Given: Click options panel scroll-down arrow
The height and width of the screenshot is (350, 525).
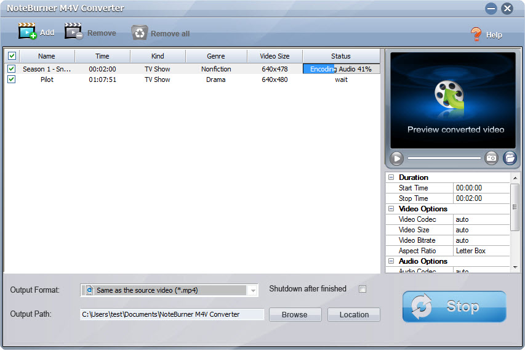Looking at the screenshot, I should [x=515, y=267].
